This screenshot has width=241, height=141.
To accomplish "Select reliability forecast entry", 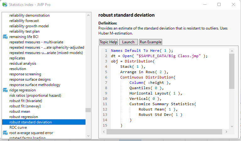I will [x=24, y=21].
